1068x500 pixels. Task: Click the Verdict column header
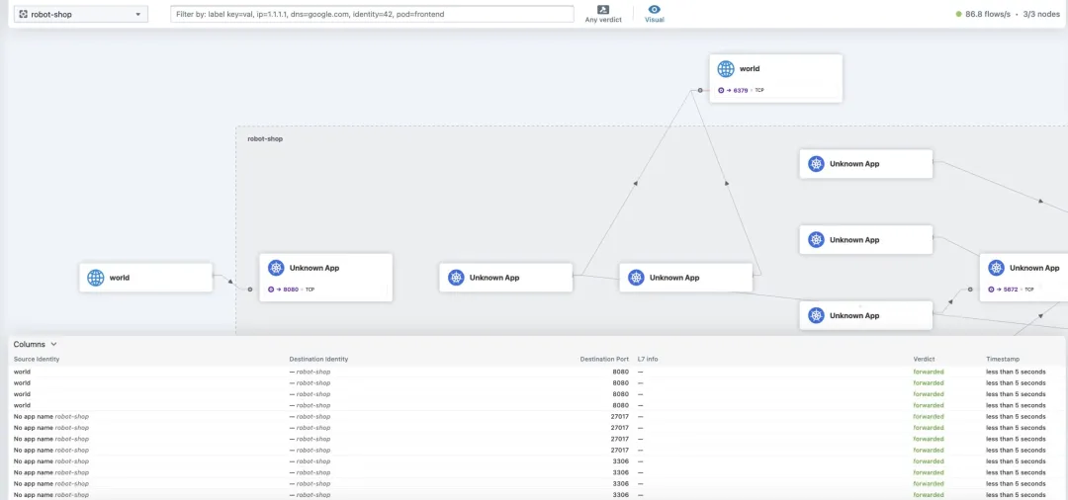(925, 359)
